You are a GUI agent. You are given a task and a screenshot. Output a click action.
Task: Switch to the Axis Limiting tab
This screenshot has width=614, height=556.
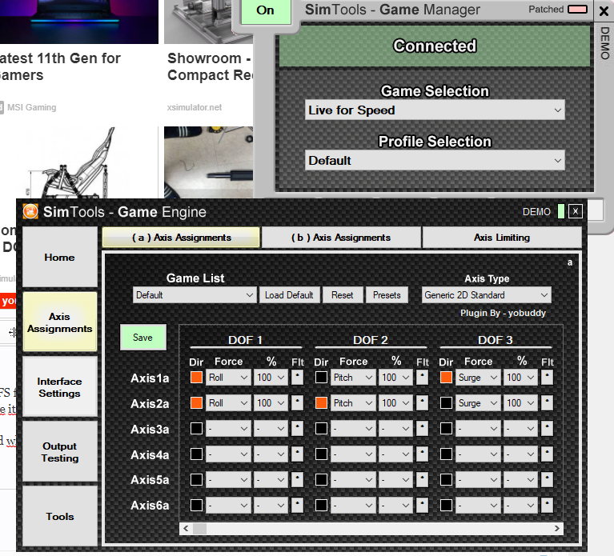point(502,238)
